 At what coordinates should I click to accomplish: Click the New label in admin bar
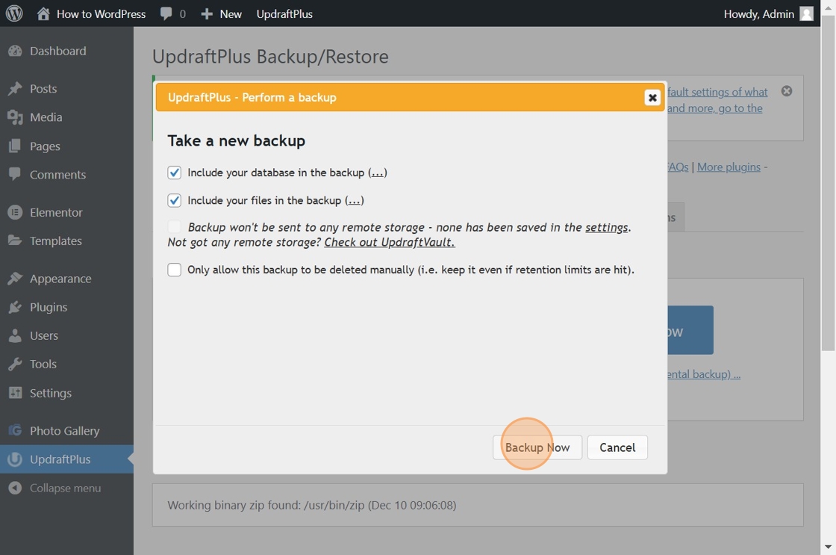231,14
